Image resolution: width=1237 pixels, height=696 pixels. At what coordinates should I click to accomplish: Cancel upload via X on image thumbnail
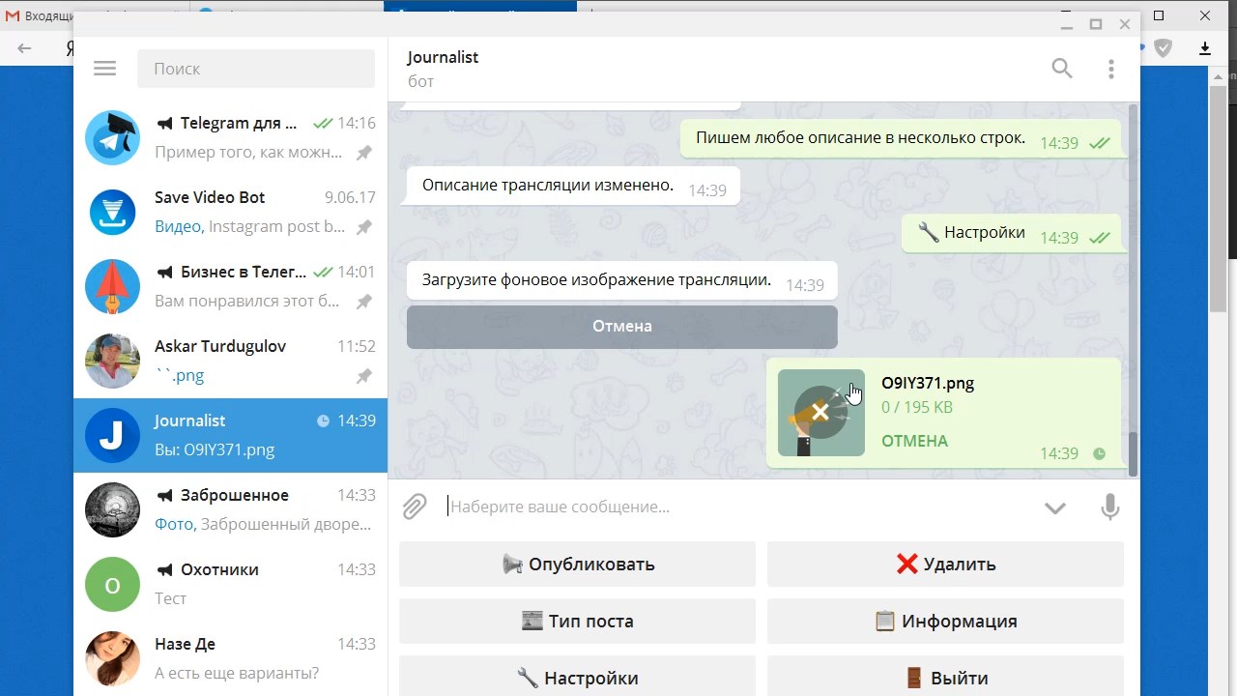(820, 413)
